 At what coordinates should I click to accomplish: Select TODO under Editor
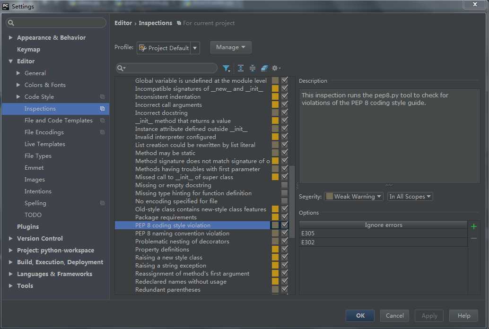pos(33,215)
